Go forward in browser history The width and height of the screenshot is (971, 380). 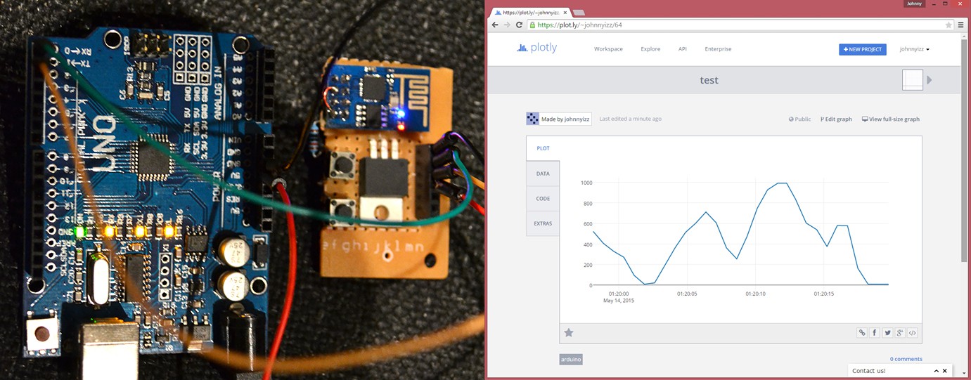point(507,25)
